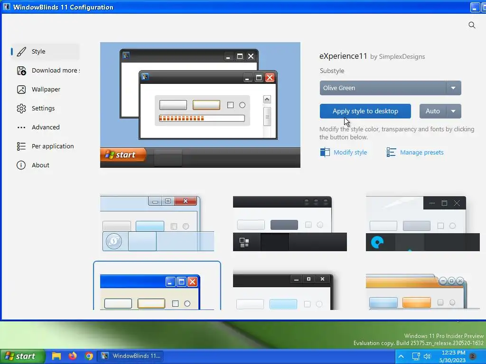
Task: Launch Firefox from the taskbar
Action: (x=73, y=356)
